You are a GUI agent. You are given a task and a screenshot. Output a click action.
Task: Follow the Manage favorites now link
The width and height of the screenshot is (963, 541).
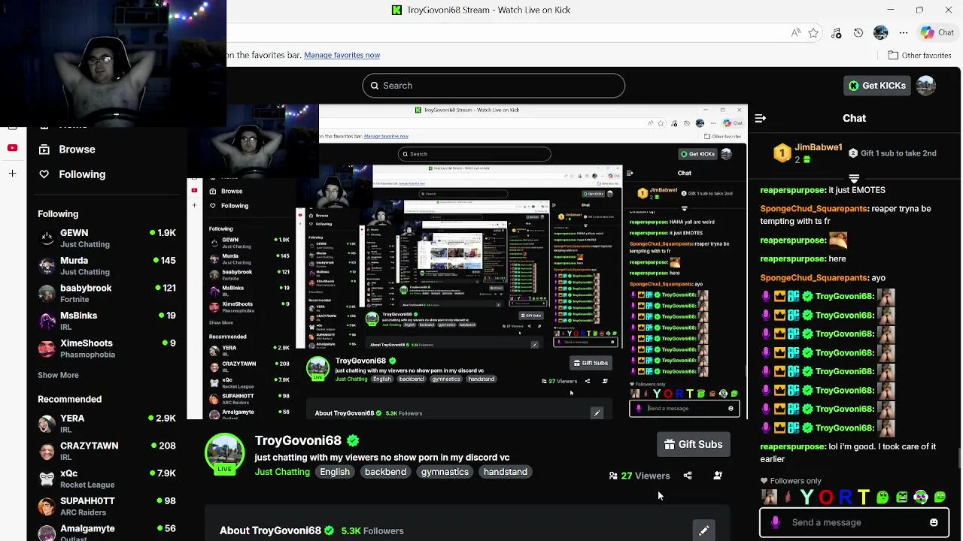[342, 55]
